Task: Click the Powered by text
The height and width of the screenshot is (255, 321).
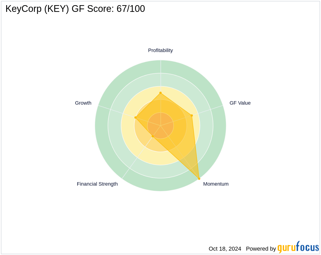Action: [x=261, y=249]
